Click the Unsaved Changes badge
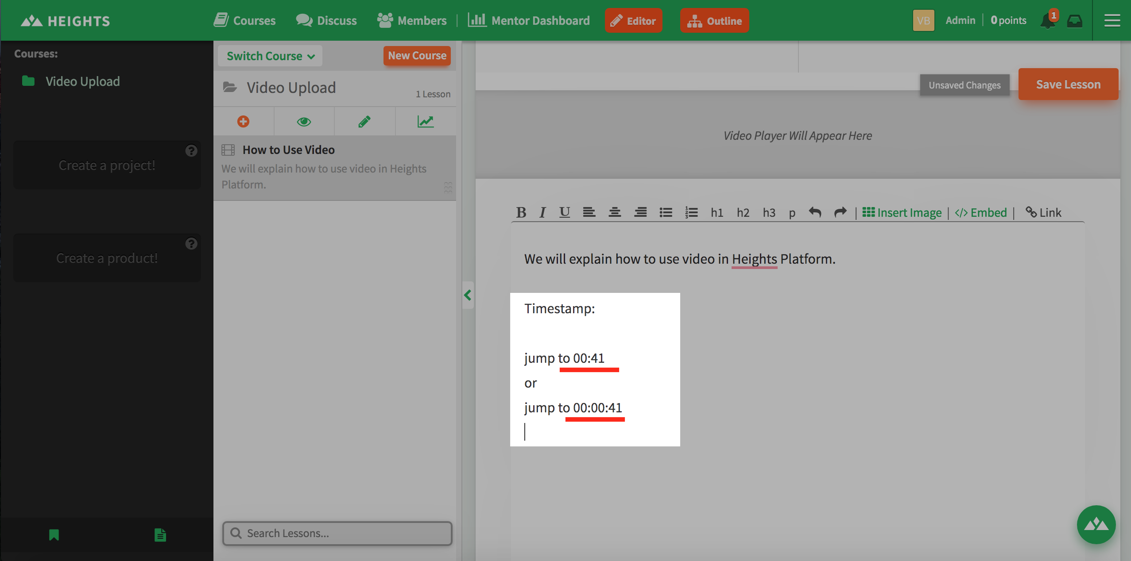 (x=964, y=85)
